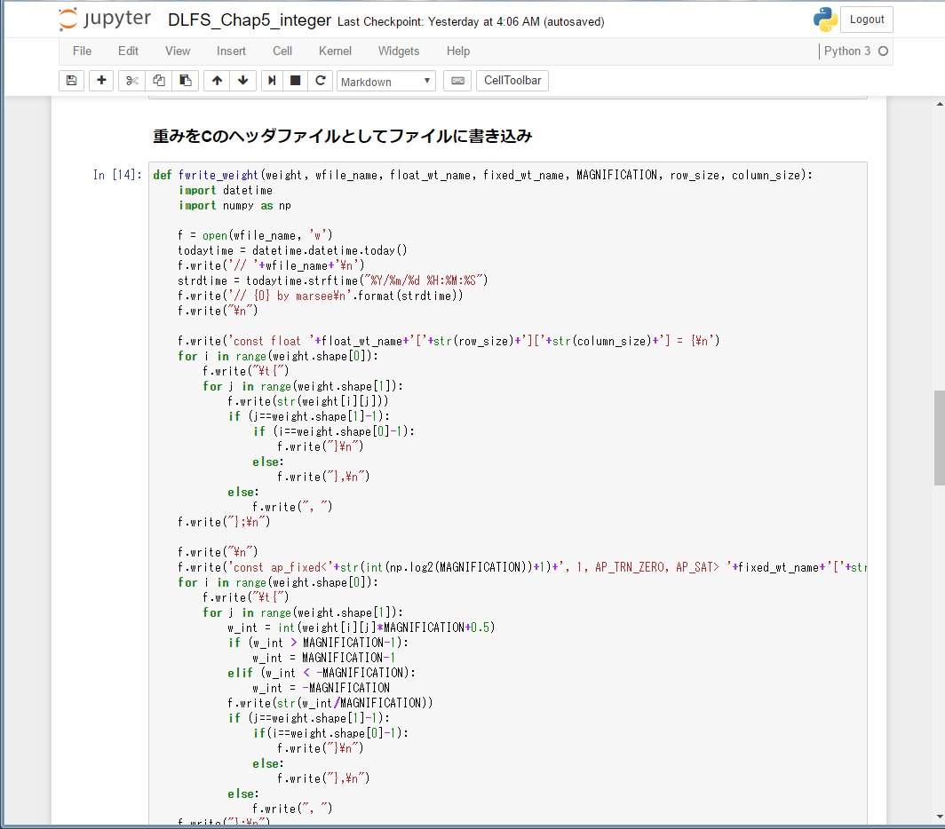Screen dimensions: 945x829
Task: Click the vertical scrollbar thumb
Action: (940, 438)
